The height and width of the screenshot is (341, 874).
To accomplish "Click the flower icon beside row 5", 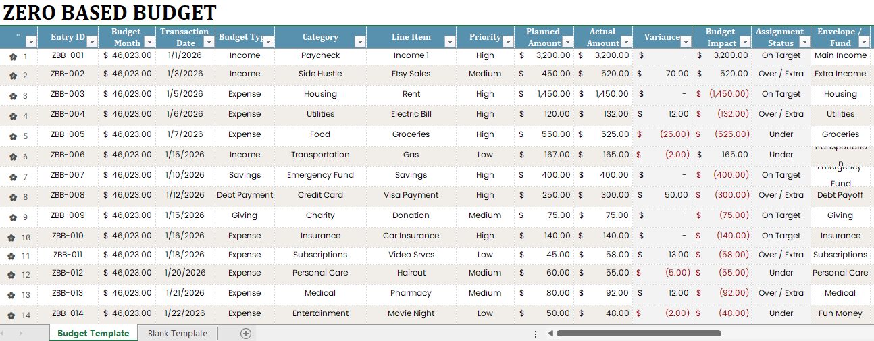I will pyautogui.click(x=12, y=136).
